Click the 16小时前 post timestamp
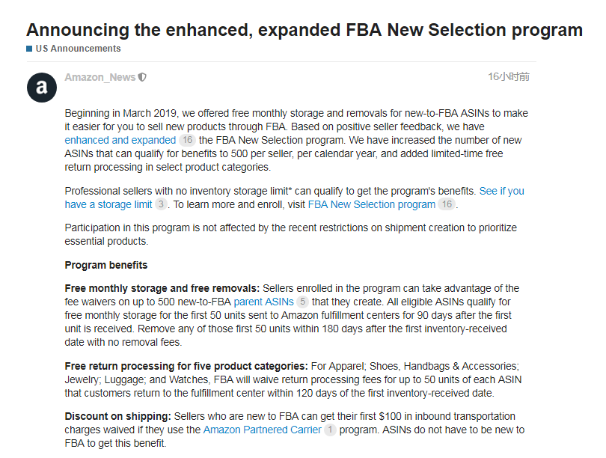Screen dimensions: 606x458 509,77
